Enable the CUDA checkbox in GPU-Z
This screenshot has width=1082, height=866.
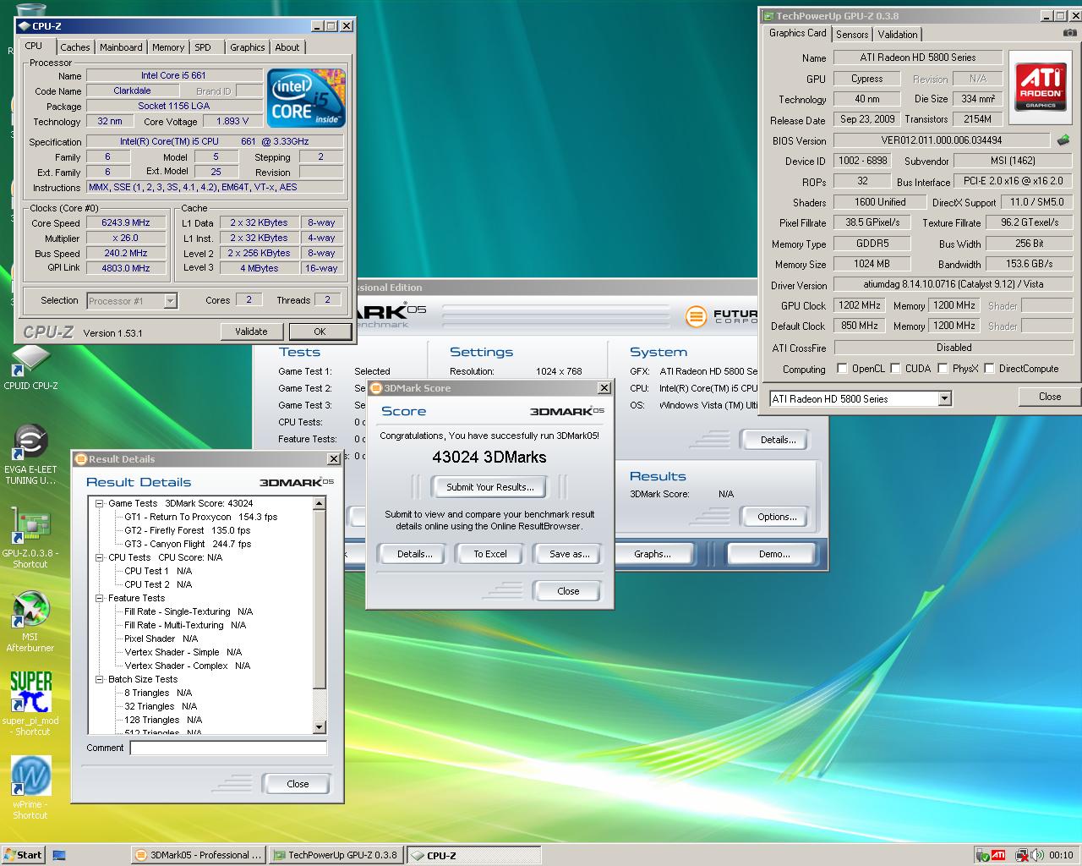pyautogui.click(x=894, y=369)
